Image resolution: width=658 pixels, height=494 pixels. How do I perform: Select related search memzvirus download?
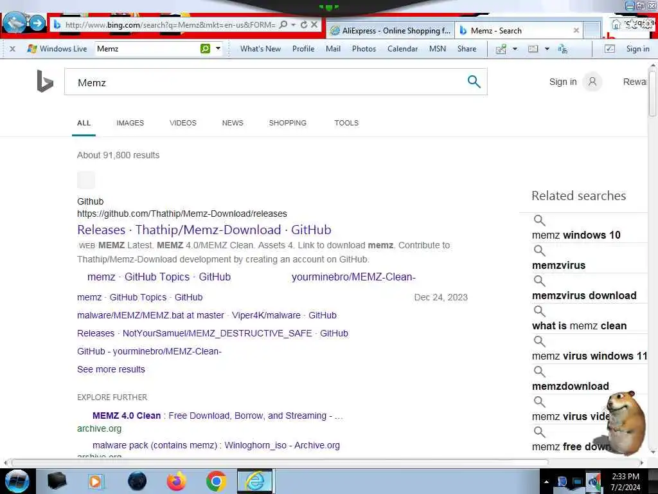(583, 296)
